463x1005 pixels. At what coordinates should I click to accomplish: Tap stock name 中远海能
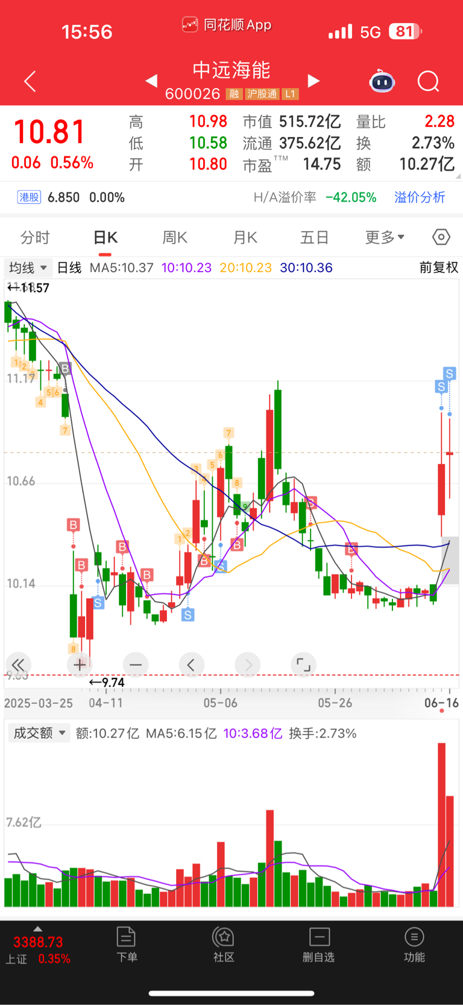coord(231,70)
